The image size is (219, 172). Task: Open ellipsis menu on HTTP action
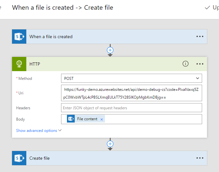[x=200, y=64]
